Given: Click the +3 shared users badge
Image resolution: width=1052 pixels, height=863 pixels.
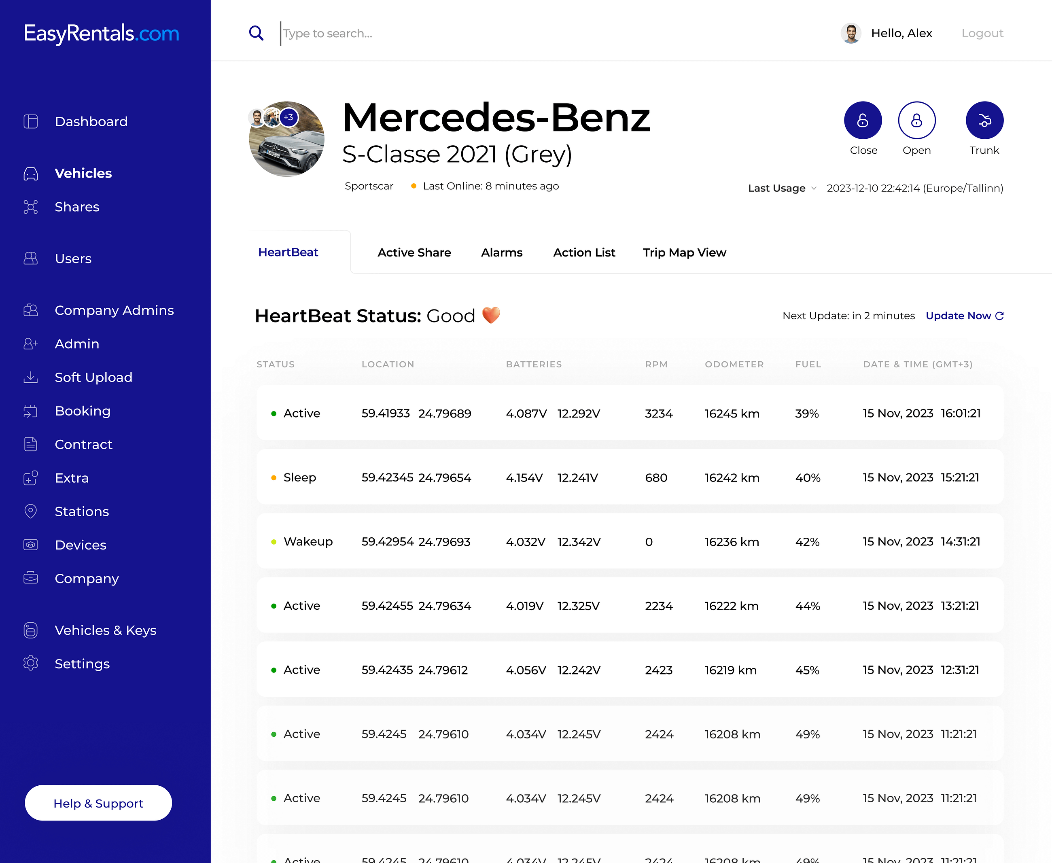Looking at the screenshot, I should (x=289, y=117).
